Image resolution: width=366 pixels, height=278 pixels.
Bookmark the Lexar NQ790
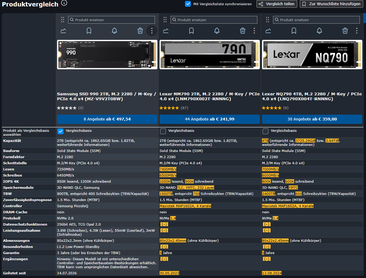tap(294, 31)
